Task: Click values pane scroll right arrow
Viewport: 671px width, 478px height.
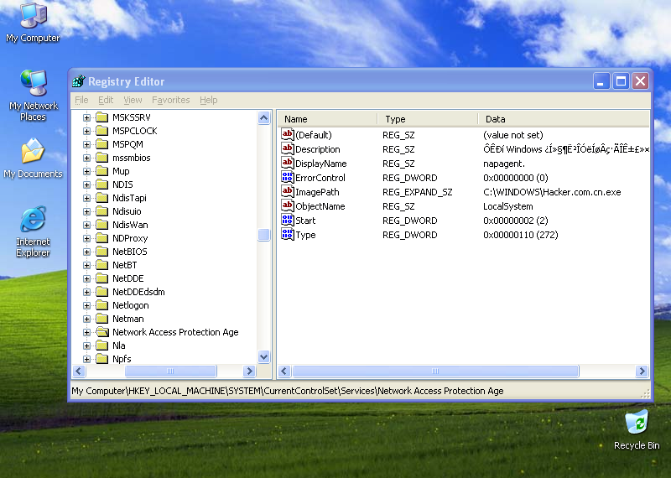Action: click(x=642, y=371)
